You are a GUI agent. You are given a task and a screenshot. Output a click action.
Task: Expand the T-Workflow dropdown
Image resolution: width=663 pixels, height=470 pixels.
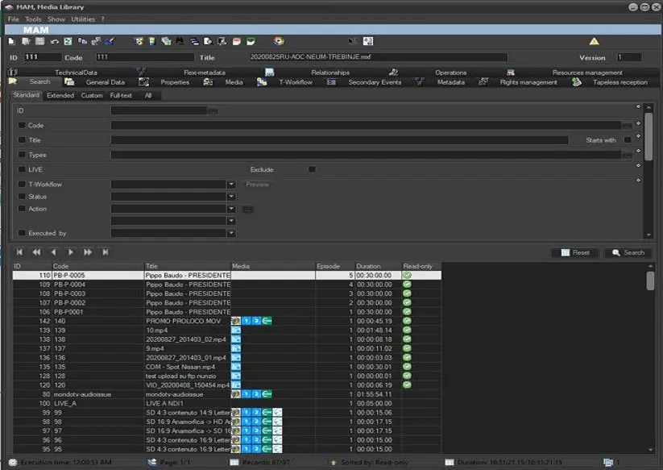pos(231,185)
